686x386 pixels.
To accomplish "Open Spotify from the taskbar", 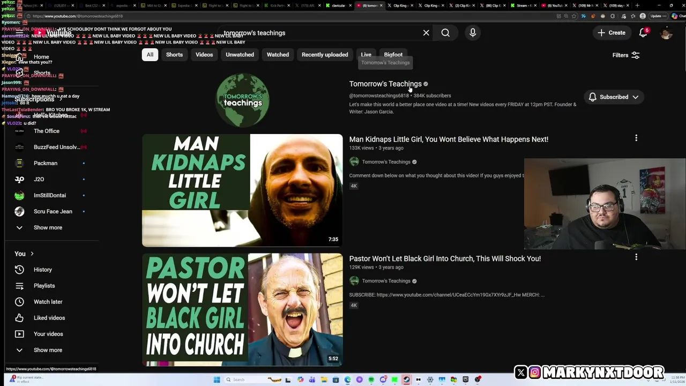I will click(371, 380).
